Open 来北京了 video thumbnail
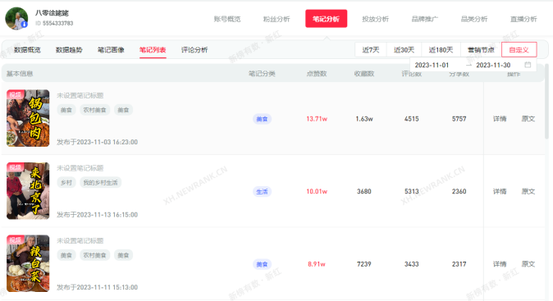 pos(28,190)
